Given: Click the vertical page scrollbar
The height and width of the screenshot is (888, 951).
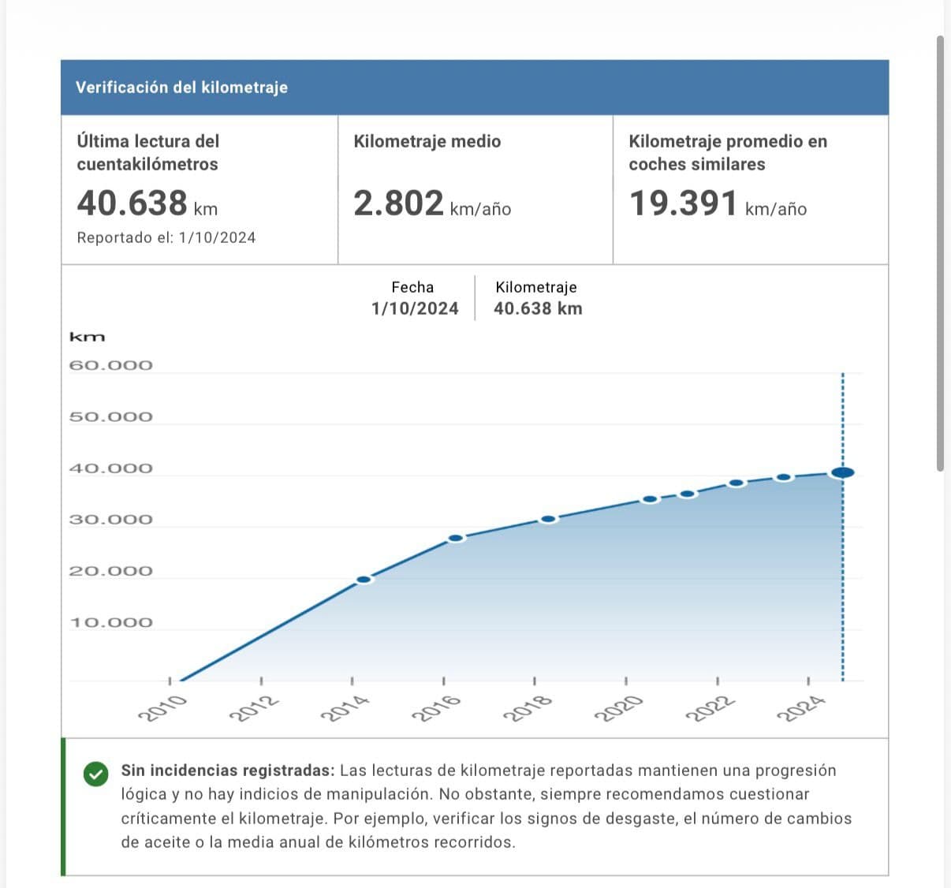Looking at the screenshot, I should [x=940, y=252].
